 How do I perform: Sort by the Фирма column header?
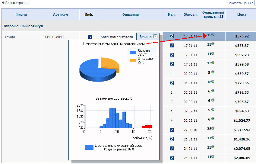21,14
